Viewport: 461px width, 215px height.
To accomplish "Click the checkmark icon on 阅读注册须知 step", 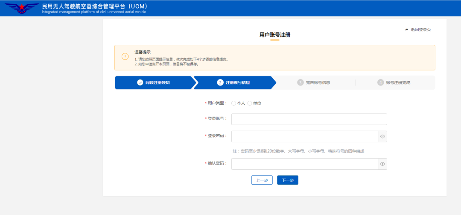I will click(140, 82).
